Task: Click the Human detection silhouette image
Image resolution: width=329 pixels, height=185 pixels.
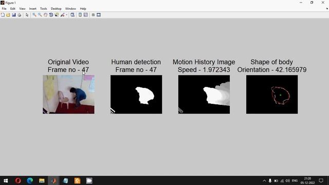Action: [x=136, y=95]
